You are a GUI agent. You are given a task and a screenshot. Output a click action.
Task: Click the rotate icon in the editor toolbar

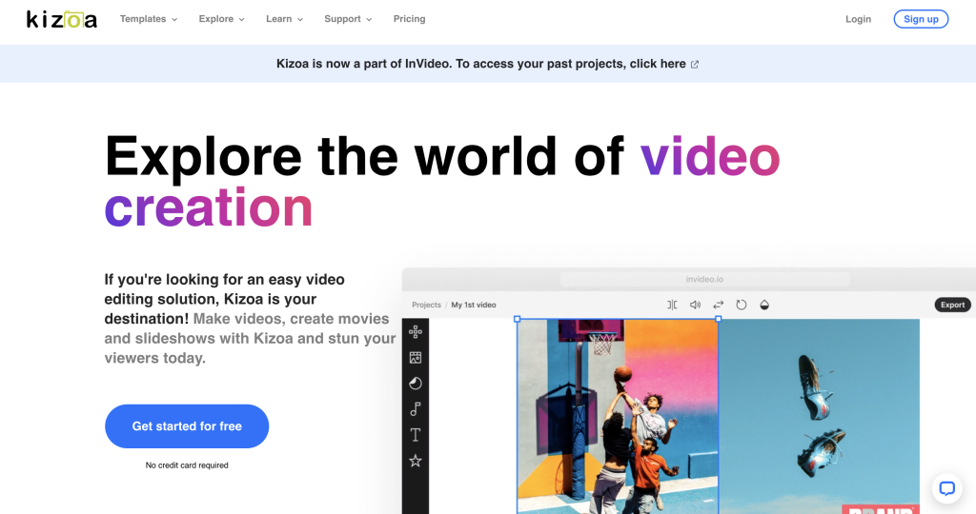[x=742, y=305]
